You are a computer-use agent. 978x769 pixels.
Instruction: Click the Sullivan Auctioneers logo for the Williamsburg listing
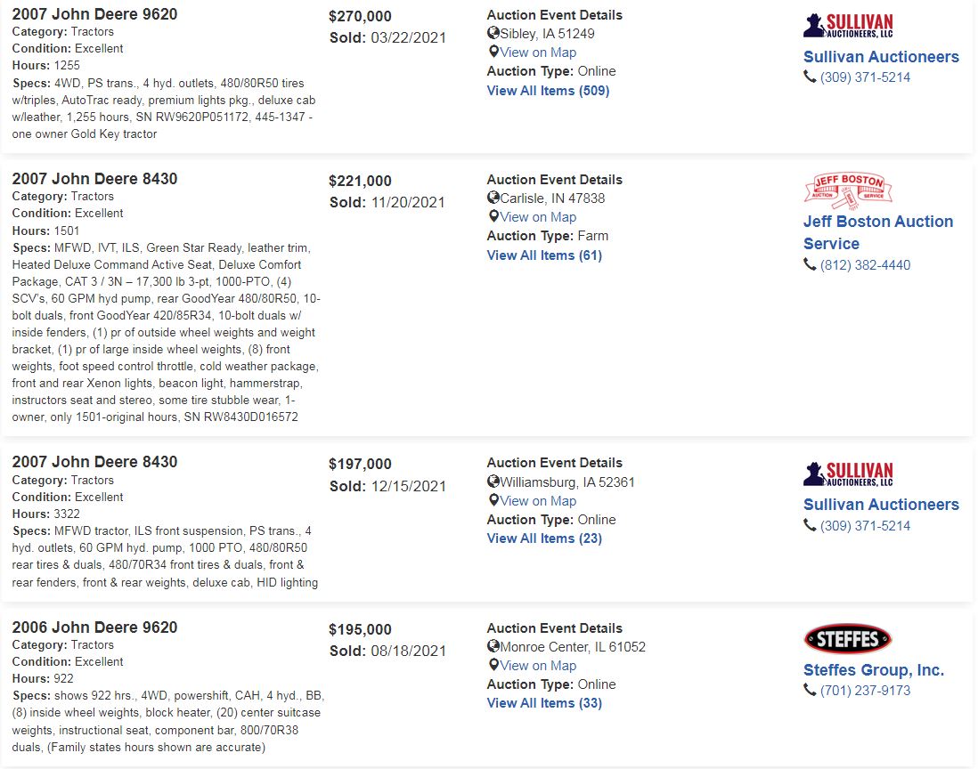(x=848, y=474)
